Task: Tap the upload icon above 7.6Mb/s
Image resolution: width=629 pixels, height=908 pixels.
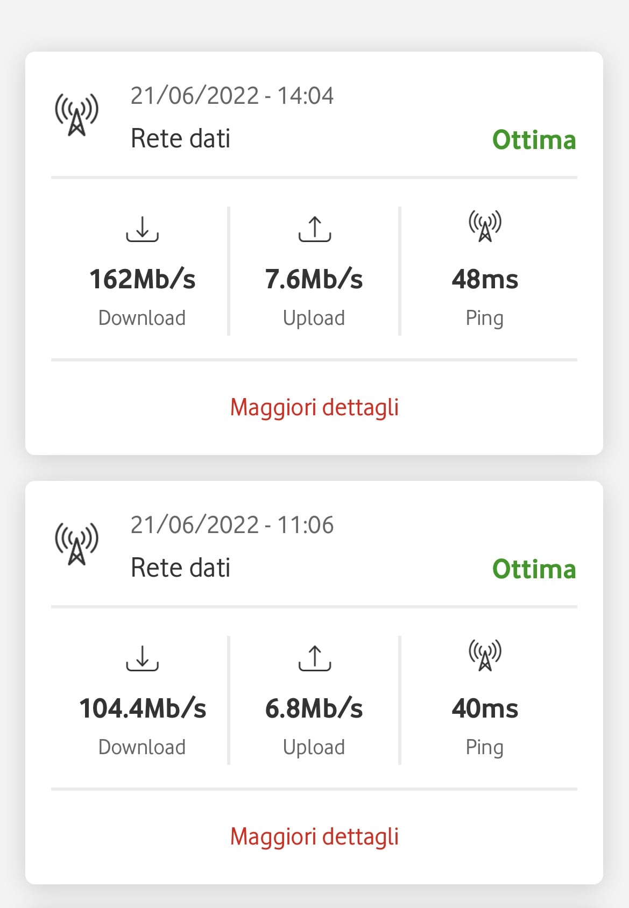Action: click(314, 229)
